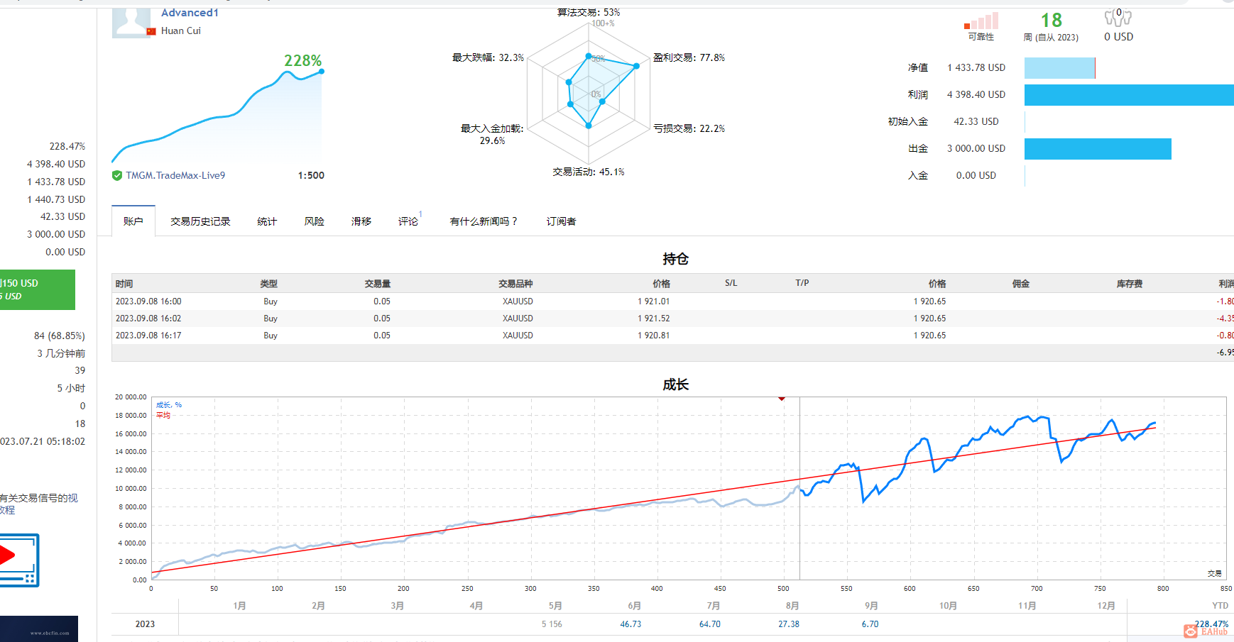The height and width of the screenshot is (642, 1234).
Task: Click the 228.47% sidebar growth value
Action: click(67, 146)
